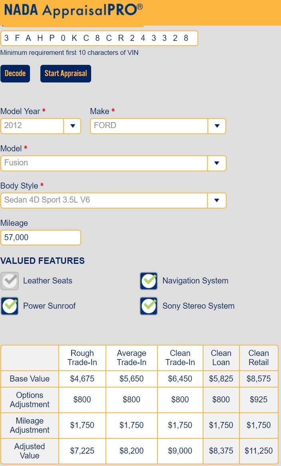Click the $925 Clean Retail options adjustment

tap(259, 400)
